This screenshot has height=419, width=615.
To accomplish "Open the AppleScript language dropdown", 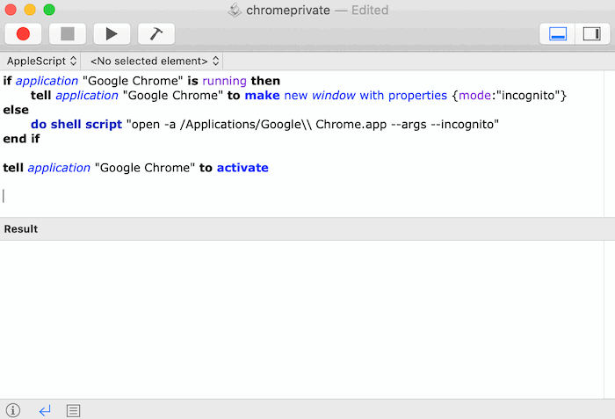I will pyautogui.click(x=41, y=61).
